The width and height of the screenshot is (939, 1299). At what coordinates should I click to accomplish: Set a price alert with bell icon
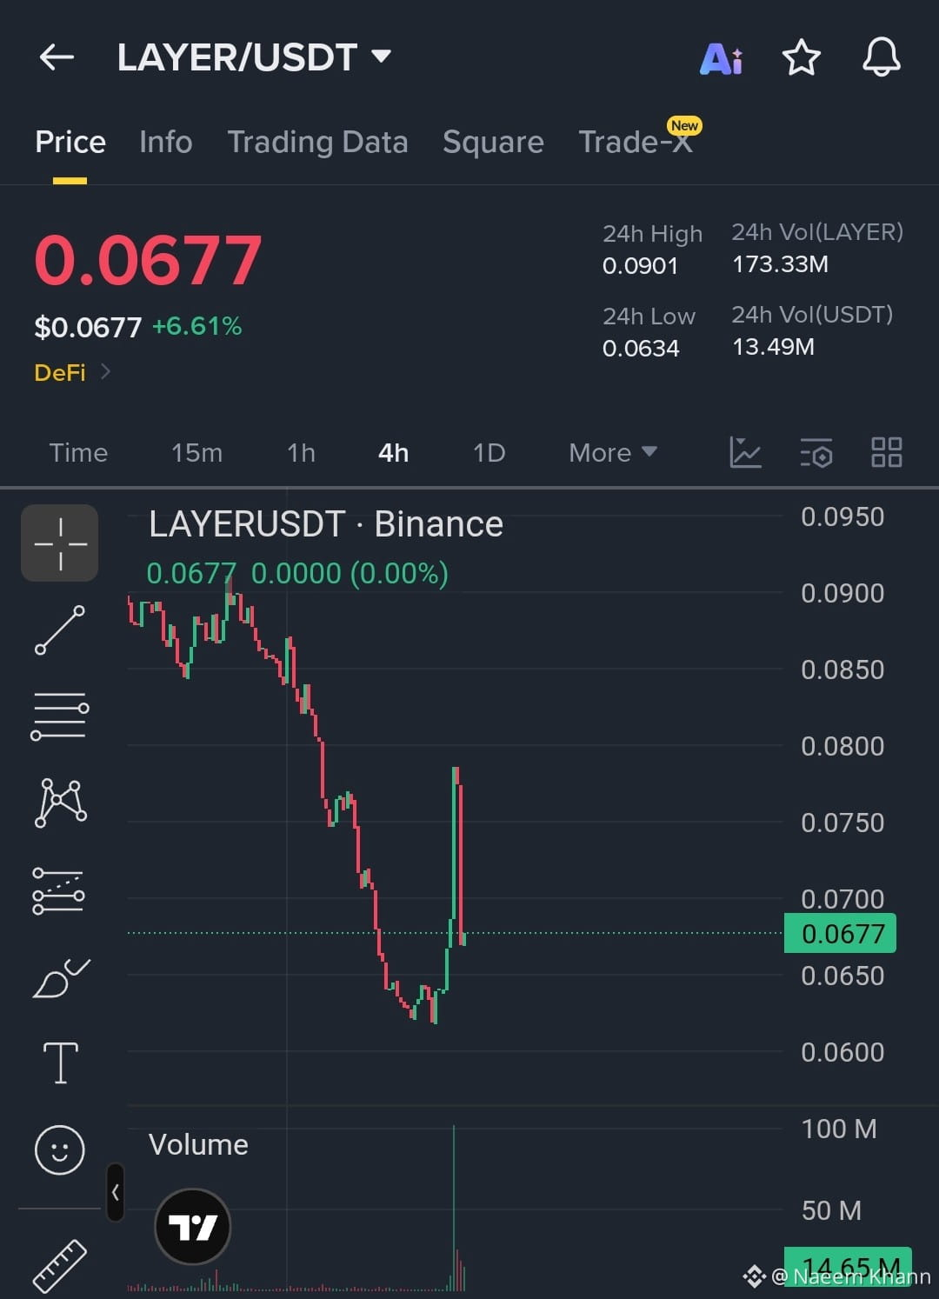click(881, 57)
